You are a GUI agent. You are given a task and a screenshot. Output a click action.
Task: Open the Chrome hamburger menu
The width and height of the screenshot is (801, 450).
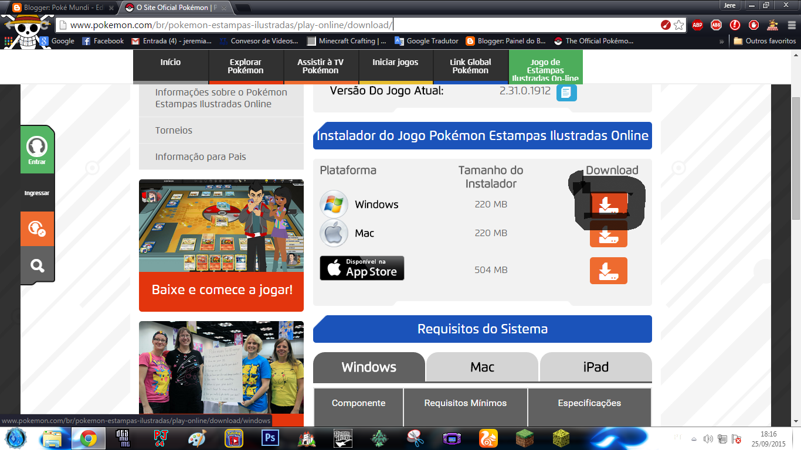tap(790, 25)
